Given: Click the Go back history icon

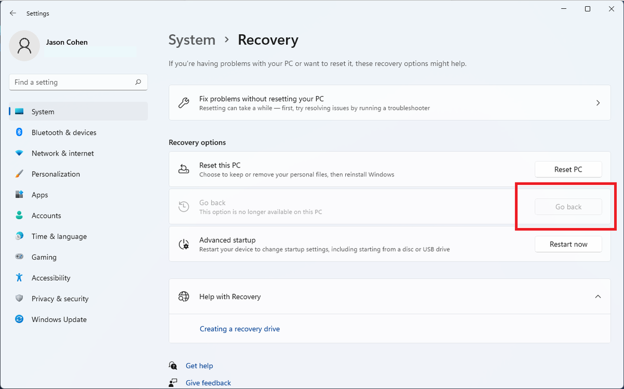Looking at the screenshot, I should (184, 206).
